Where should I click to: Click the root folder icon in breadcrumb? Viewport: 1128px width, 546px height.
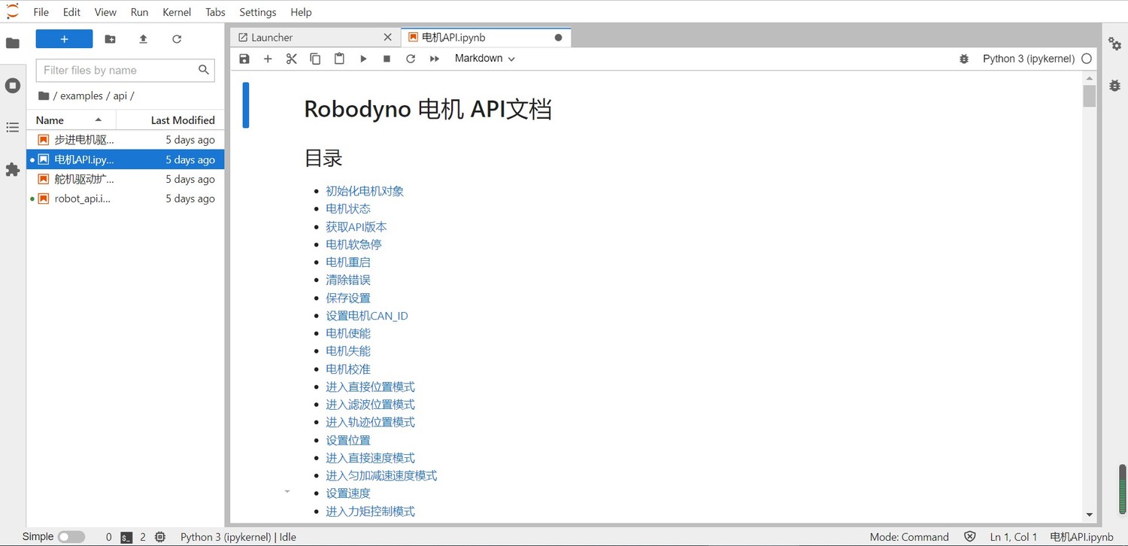[x=44, y=96]
